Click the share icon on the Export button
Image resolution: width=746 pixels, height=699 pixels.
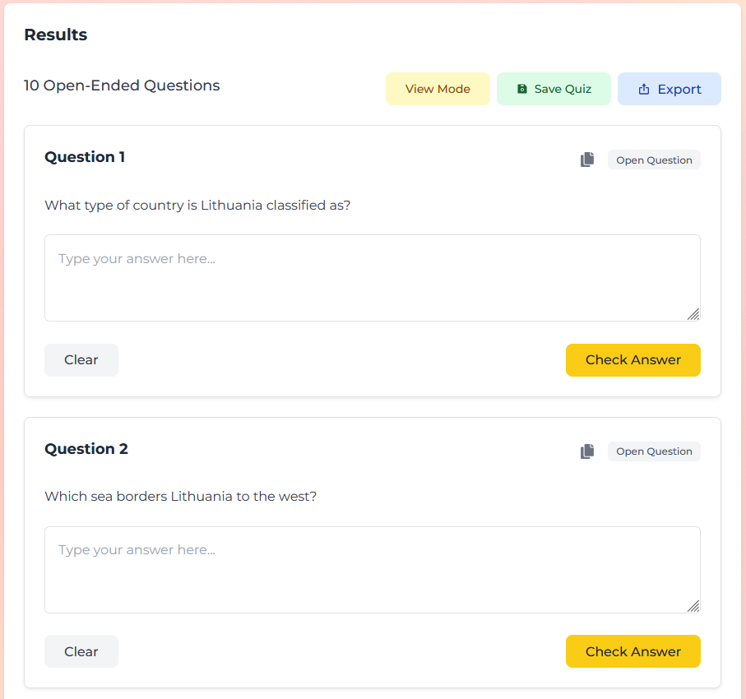point(644,89)
